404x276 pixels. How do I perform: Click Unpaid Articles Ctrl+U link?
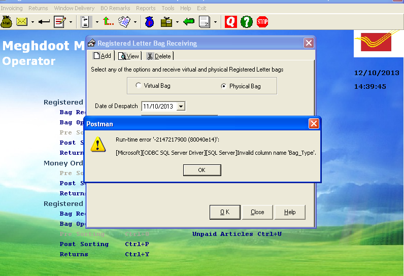tap(237, 234)
